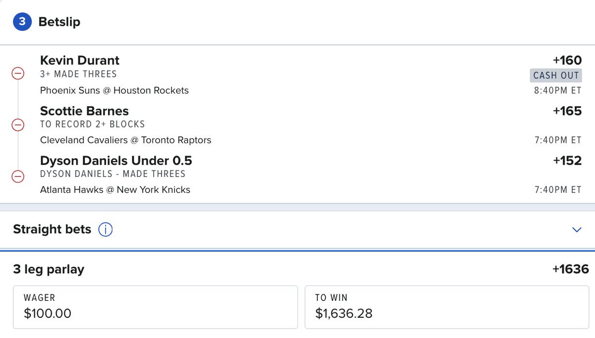Image resolution: width=595 pixels, height=338 pixels.
Task: Click Atlanta Hawks @ New York Knicks matchup
Action: 115,190
